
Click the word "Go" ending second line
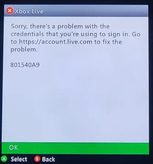(x=136, y=34)
